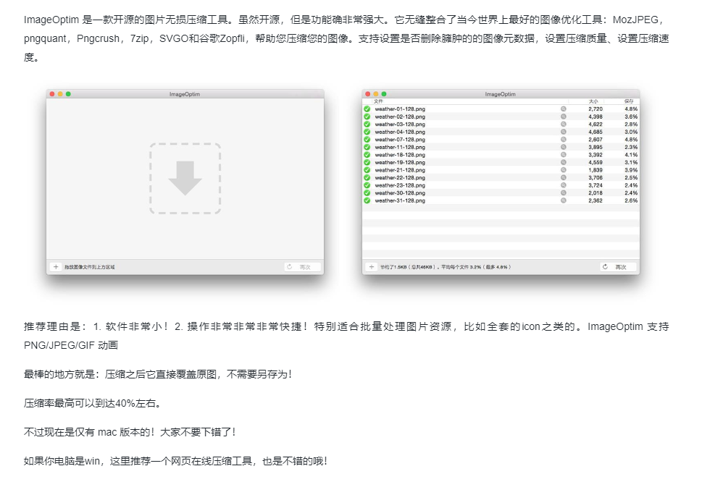Sort the list by the 保存 column header
Image resolution: width=702 pixels, height=487 pixels.
click(x=629, y=101)
